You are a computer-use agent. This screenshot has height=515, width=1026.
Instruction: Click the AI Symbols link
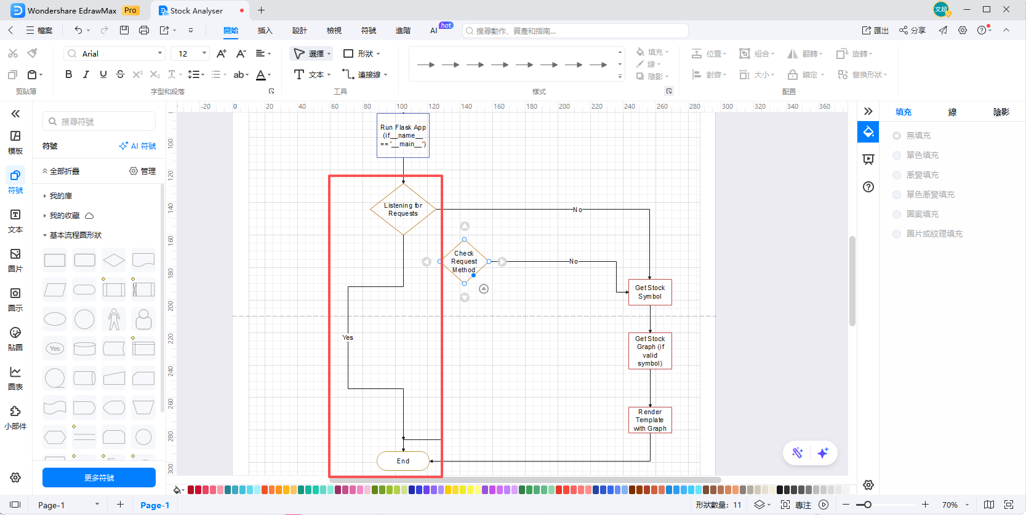[x=137, y=146]
